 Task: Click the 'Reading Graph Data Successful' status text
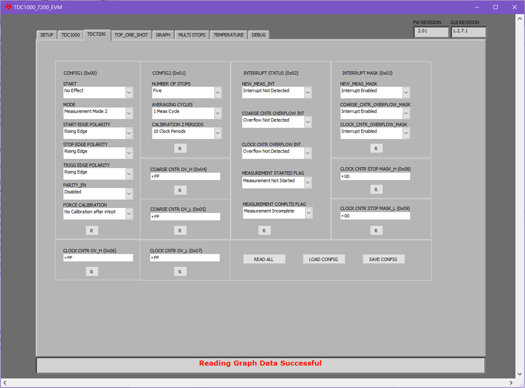[x=260, y=363]
